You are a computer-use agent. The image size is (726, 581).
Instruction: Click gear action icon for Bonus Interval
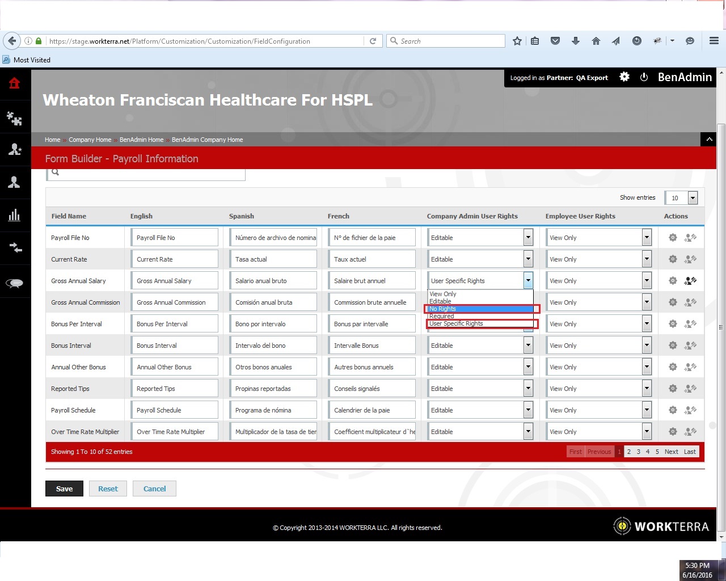point(673,346)
